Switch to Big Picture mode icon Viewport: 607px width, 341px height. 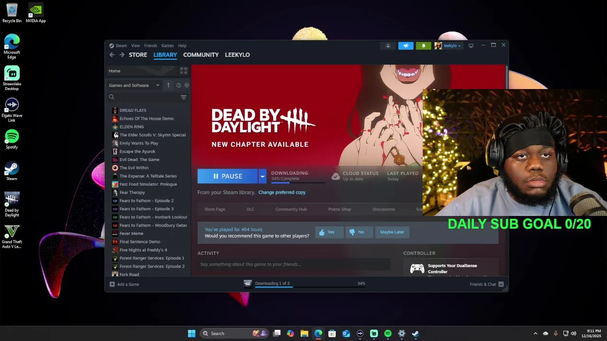[x=471, y=46]
